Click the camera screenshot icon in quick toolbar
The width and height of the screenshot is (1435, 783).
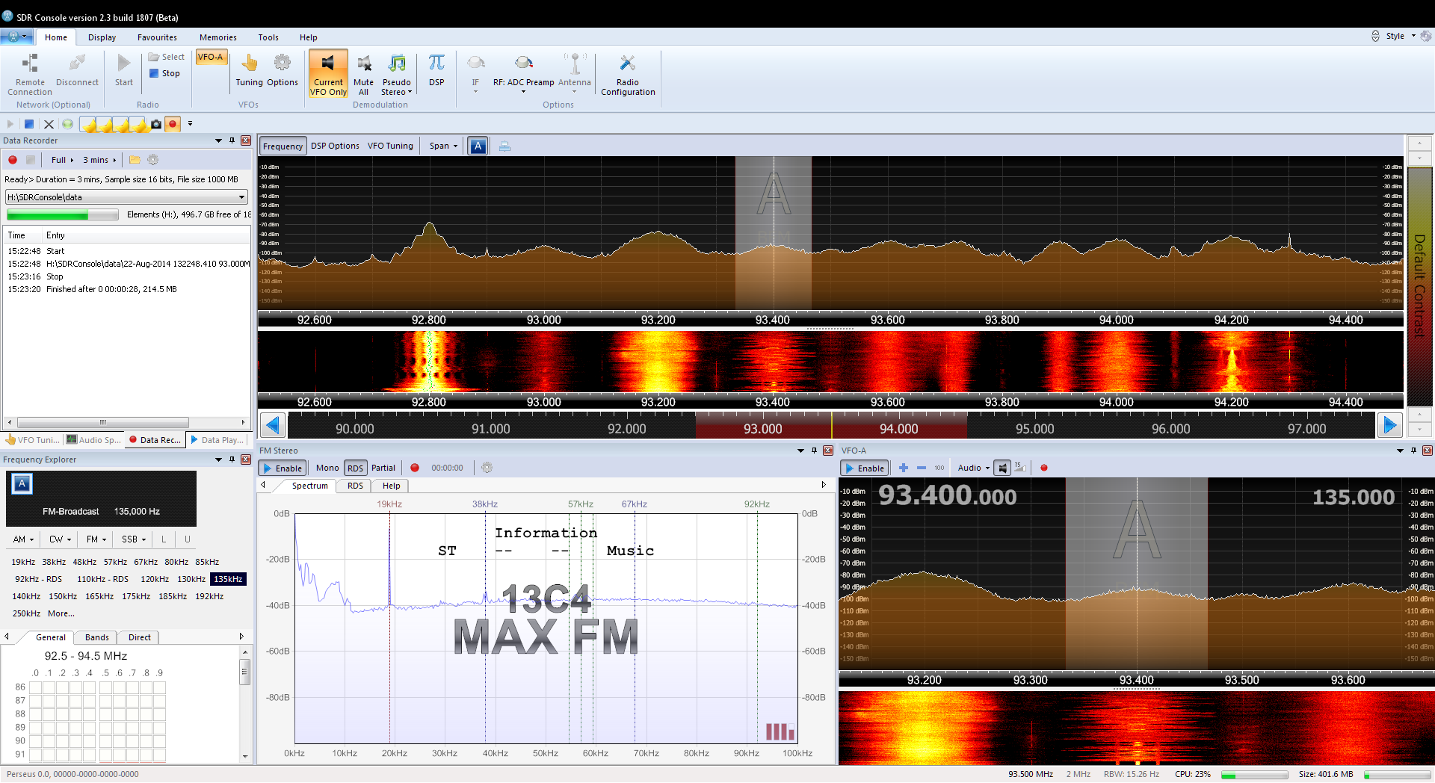pos(156,124)
